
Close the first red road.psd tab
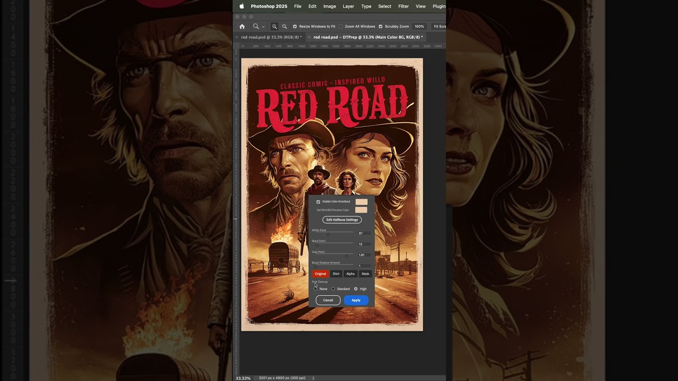click(x=237, y=37)
